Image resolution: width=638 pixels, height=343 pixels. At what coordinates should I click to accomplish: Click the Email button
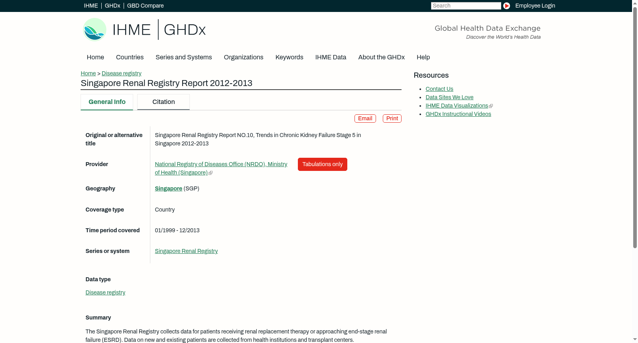click(x=365, y=118)
